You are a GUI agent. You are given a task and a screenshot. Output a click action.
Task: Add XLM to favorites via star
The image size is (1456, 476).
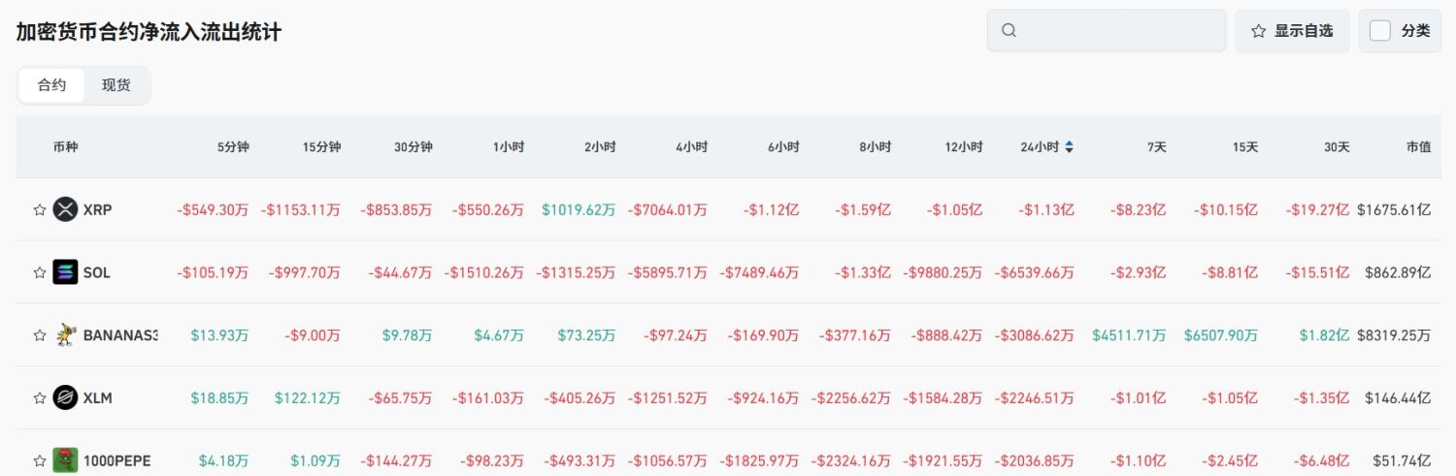click(40, 398)
